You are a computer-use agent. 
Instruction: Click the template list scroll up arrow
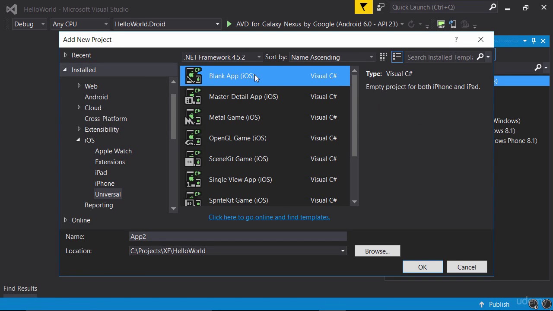pyautogui.click(x=354, y=70)
